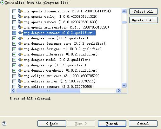Enable the org.apache.xerces checkbox
Screen dimensions: 161x129
pyautogui.click(x=14, y=22)
